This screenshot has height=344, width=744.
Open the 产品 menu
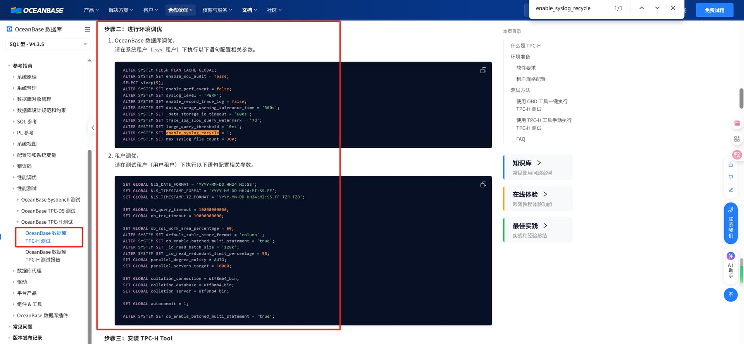91,10
